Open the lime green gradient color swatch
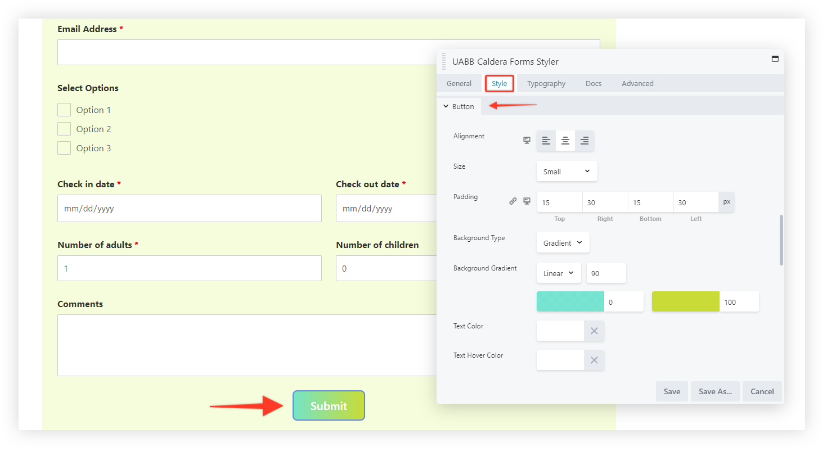 pyautogui.click(x=685, y=301)
